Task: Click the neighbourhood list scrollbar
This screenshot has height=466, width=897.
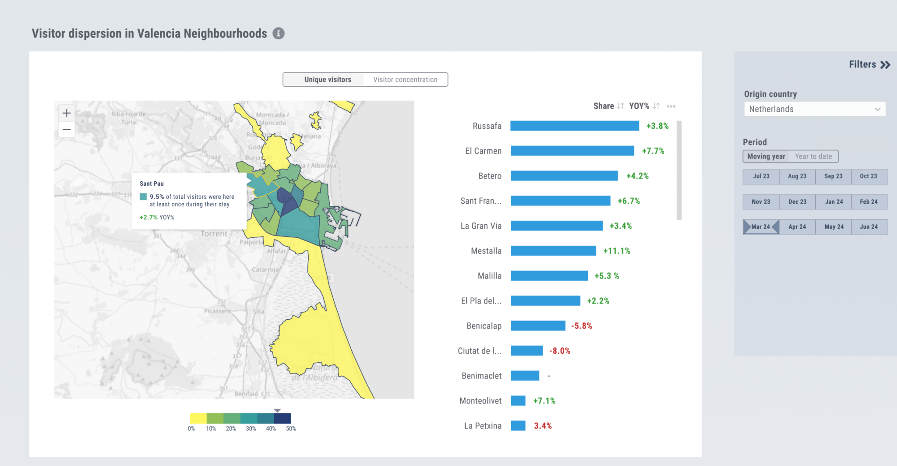Action: (679, 170)
